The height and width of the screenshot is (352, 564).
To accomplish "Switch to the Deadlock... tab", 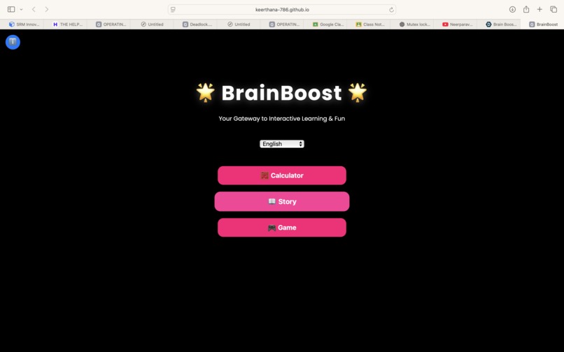I will point(195,24).
